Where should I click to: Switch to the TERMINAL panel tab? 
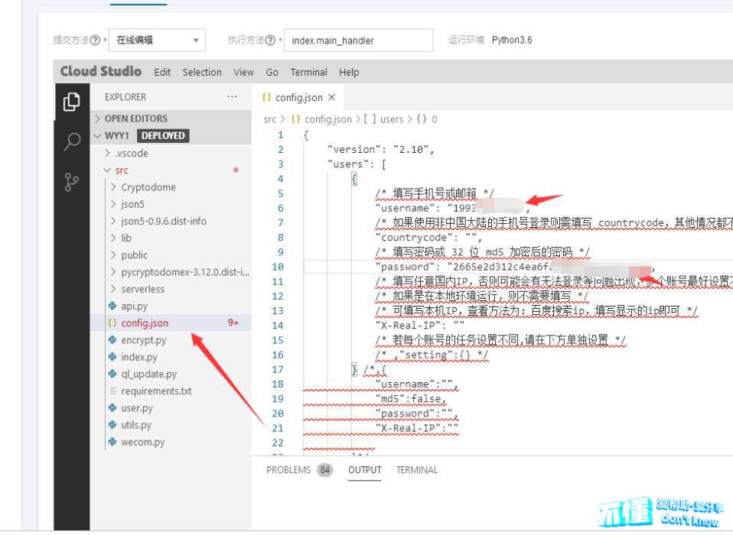pyautogui.click(x=416, y=469)
